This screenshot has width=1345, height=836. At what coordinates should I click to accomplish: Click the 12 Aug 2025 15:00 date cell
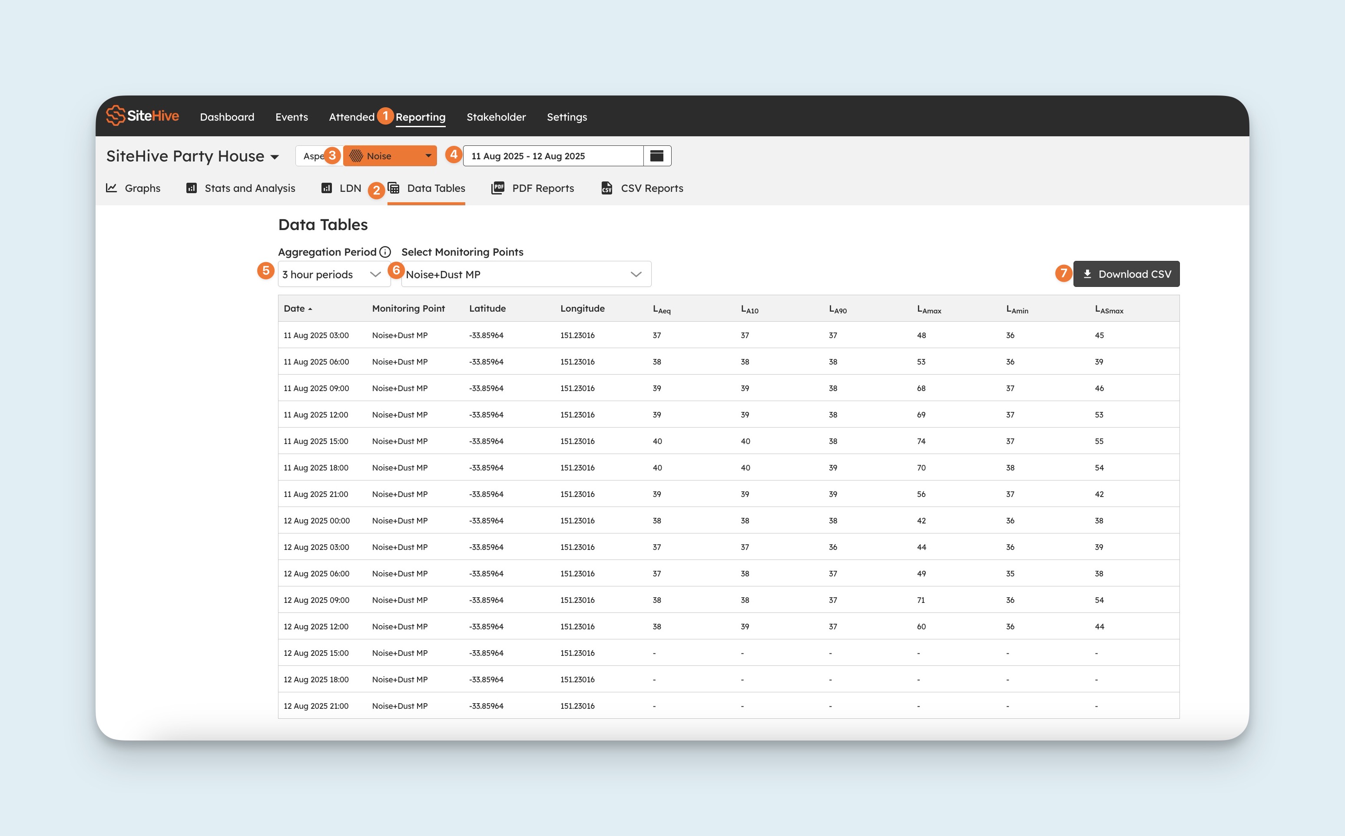[x=316, y=653]
